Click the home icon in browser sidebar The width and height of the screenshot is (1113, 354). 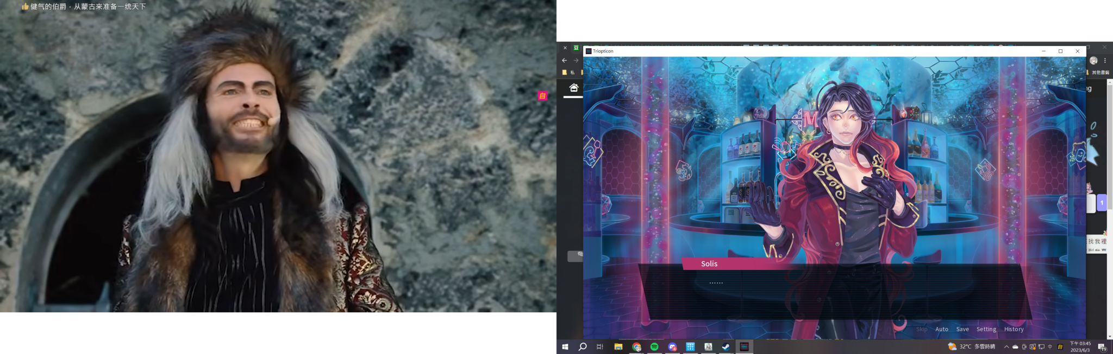(573, 88)
